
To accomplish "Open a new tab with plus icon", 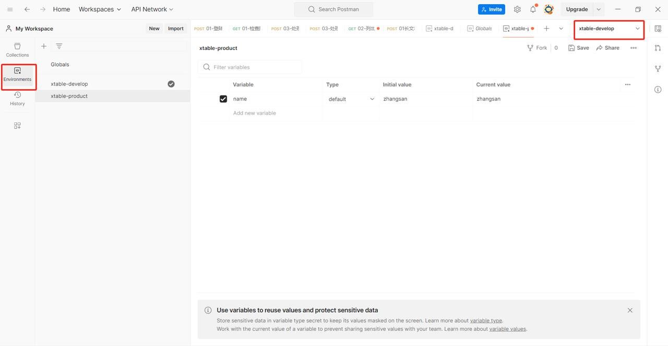I will [x=546, y=29].
